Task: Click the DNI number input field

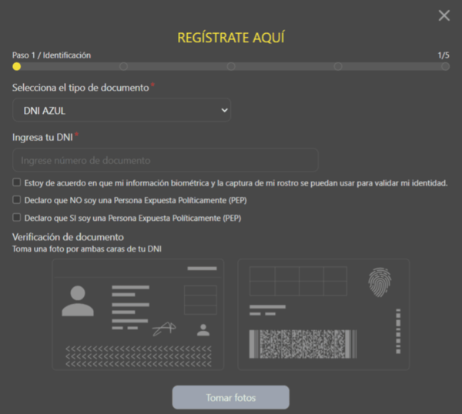Action: point(166,160)
